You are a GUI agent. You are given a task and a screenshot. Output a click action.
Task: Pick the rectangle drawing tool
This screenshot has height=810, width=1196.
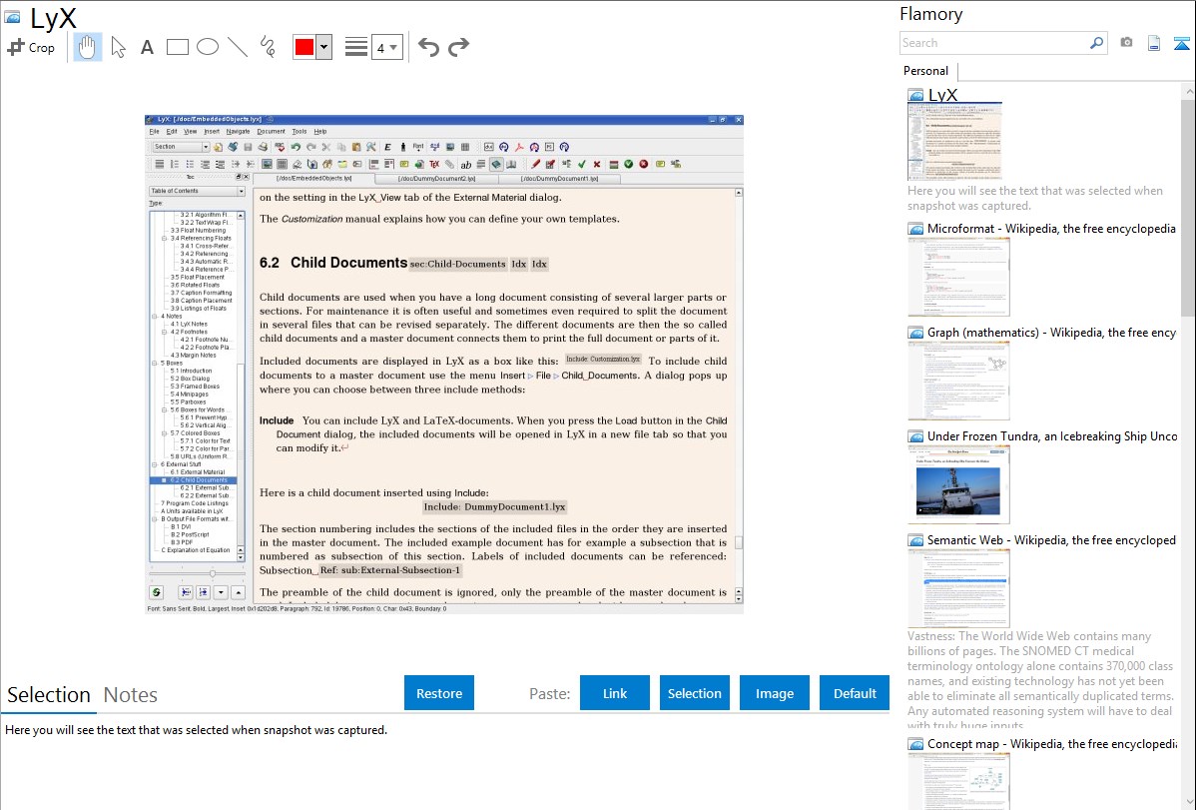(x=177, y=47)
